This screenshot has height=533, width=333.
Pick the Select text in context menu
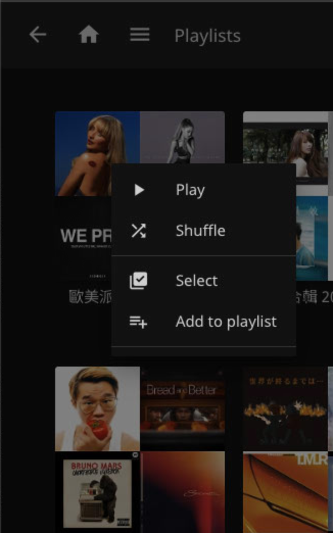click(197, 281)
